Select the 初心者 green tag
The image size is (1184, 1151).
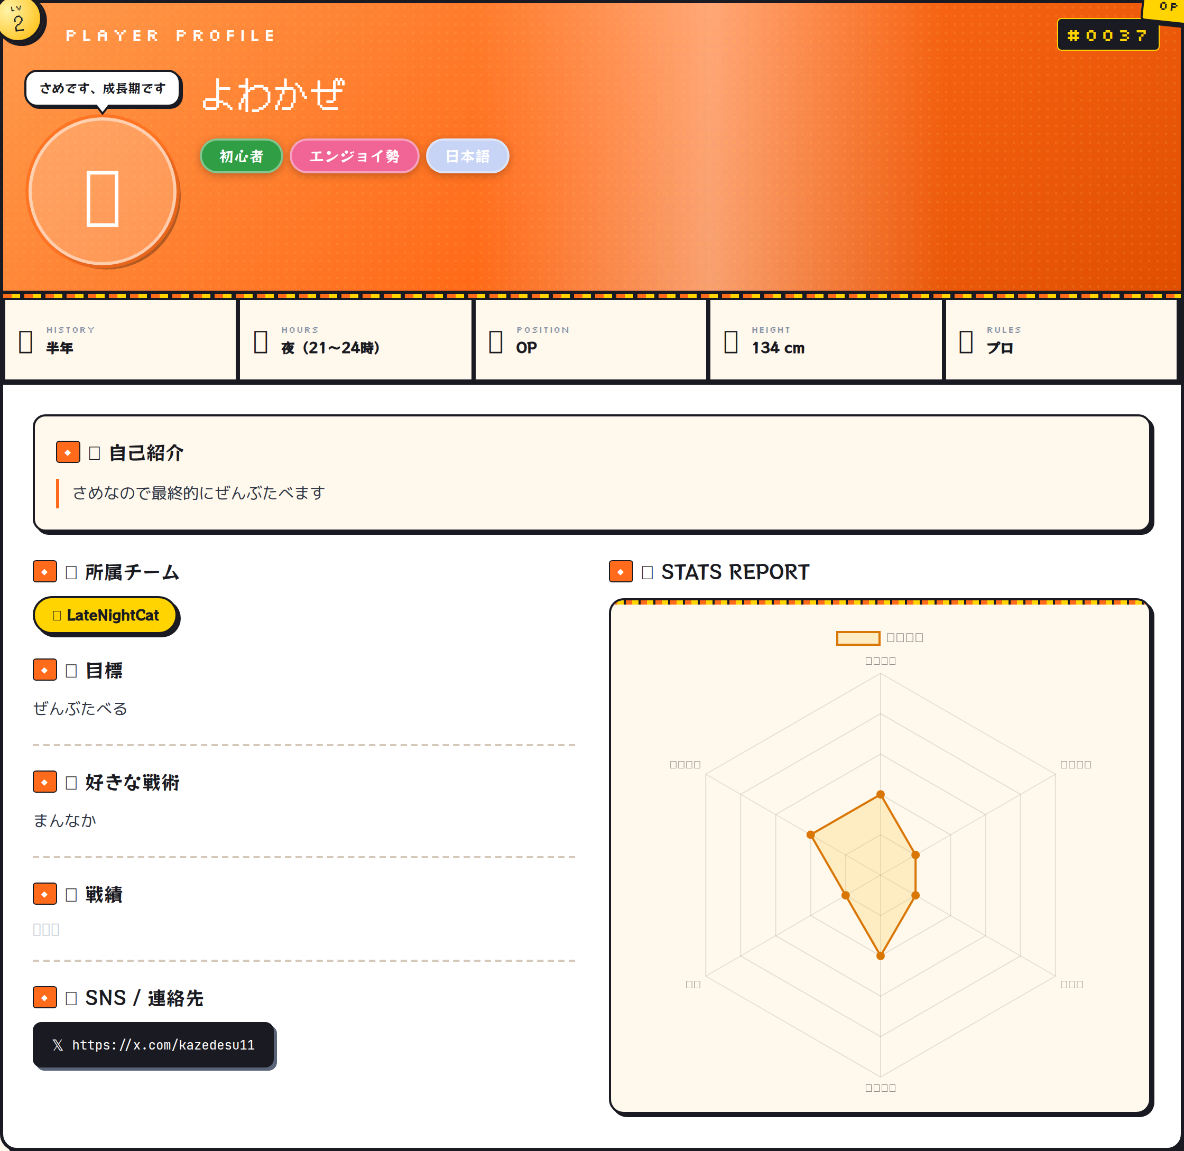[241, 156]
